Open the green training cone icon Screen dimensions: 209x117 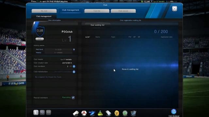100,113
